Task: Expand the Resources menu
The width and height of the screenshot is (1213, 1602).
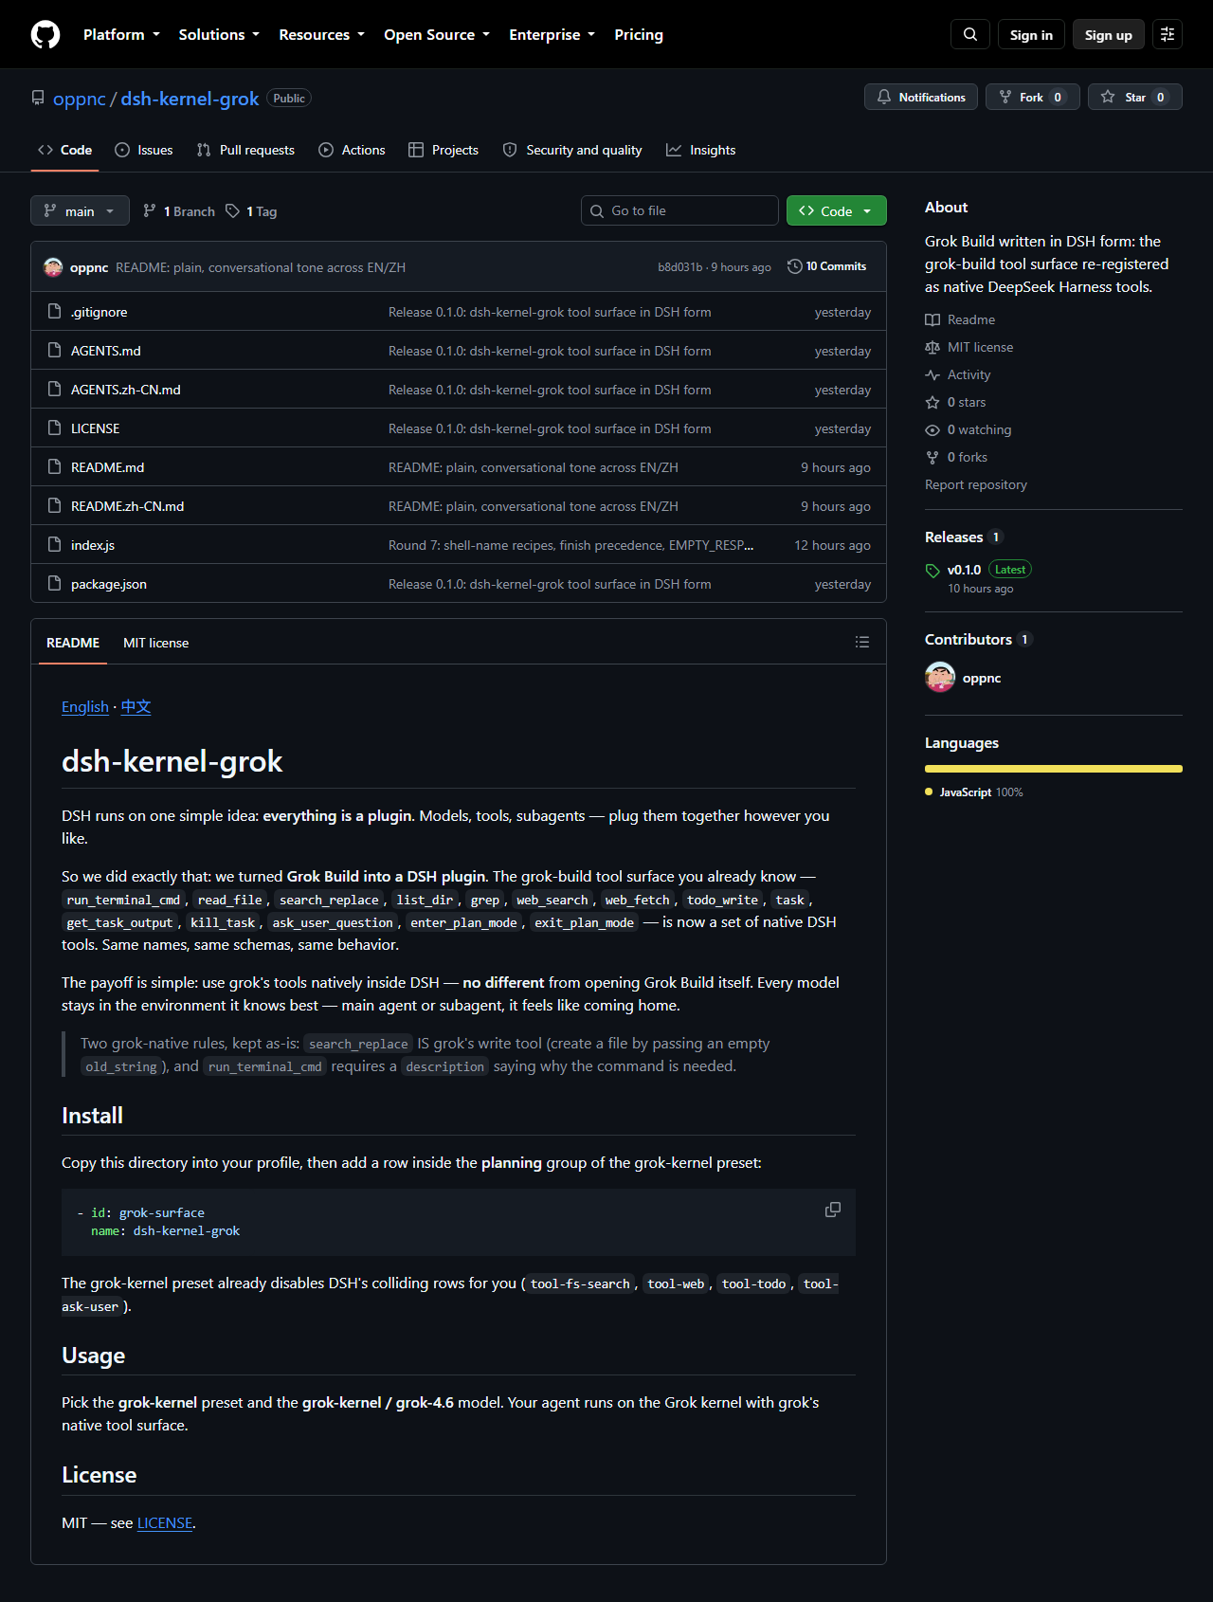Action: click(x=321, y=34)
